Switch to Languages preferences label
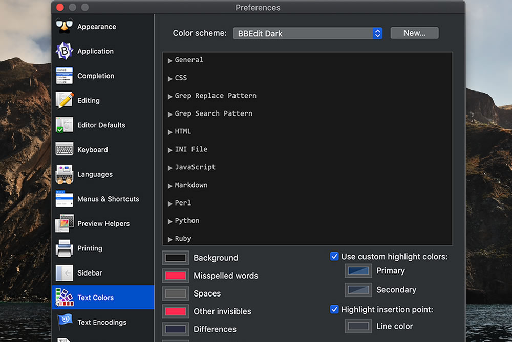This screenshot has width=512, height=342. pos(95,175)
